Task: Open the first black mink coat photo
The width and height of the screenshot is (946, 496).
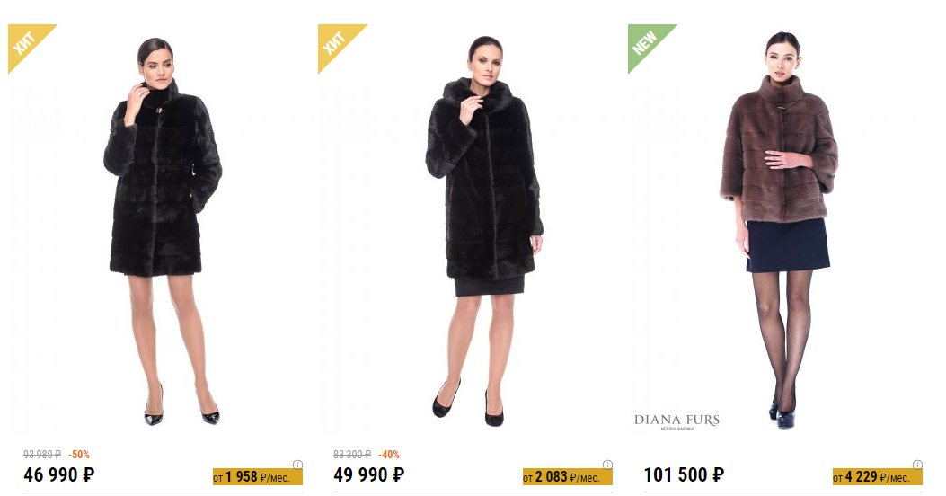Action: [x=163, y=231]
